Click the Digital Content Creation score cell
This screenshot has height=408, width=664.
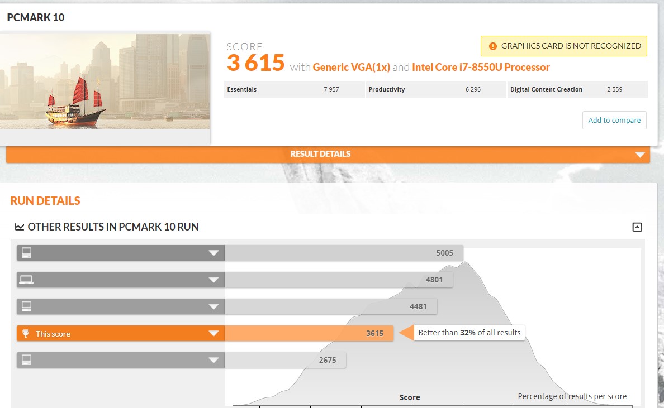[577, 90]
